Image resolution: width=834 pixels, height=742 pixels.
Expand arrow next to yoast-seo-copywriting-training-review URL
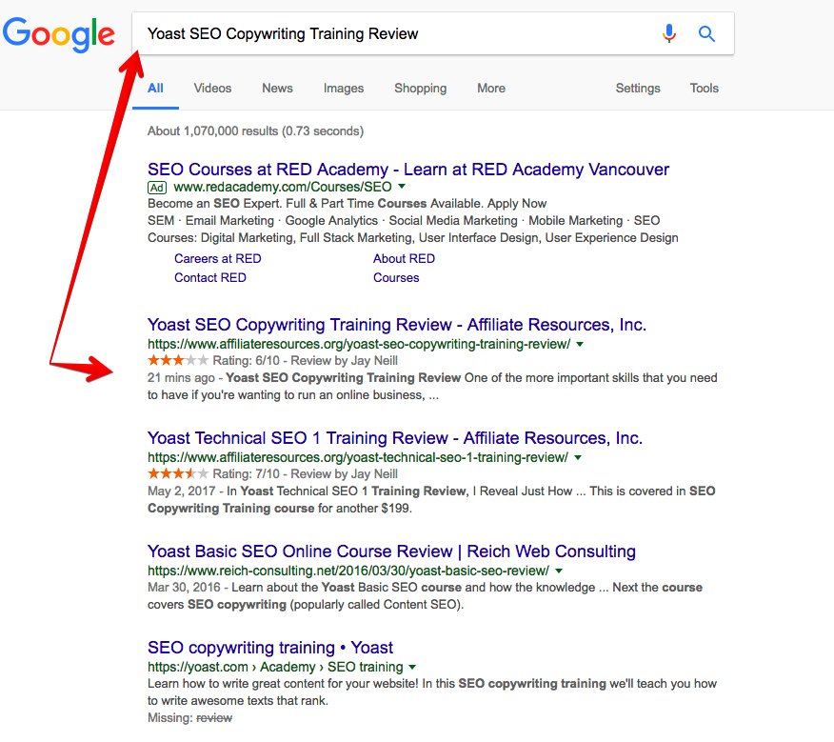coord(580,344)
